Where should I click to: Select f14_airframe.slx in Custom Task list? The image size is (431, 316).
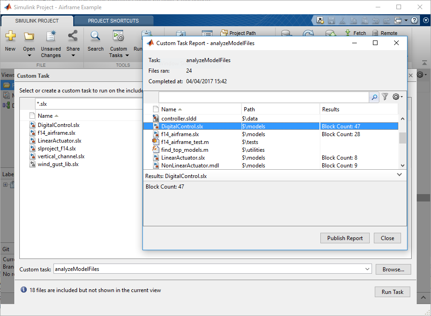click(x=57, y=133)
